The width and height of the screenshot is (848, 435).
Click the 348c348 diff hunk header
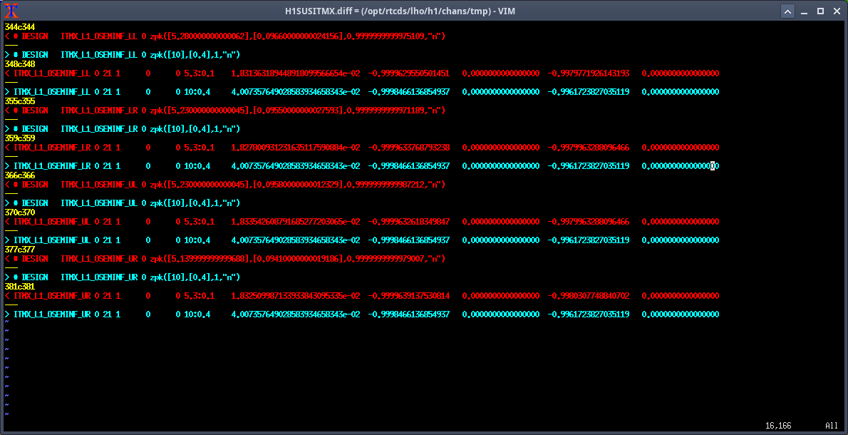point(19,64)
